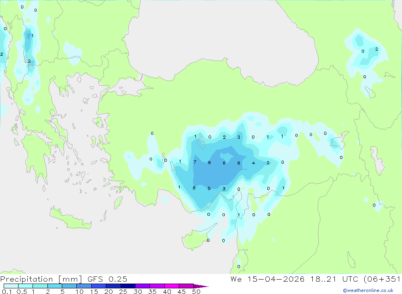
Task: Click the precipitation value "4" on the map
Action: pos(253,163)
